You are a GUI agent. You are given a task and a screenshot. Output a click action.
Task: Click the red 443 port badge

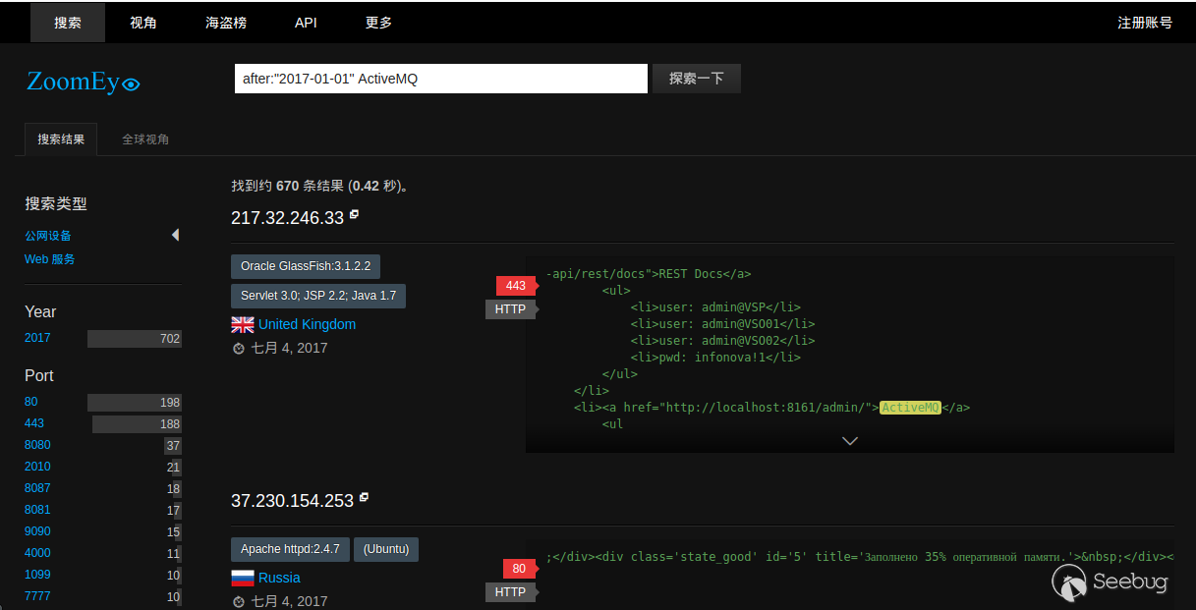point(516,286)
